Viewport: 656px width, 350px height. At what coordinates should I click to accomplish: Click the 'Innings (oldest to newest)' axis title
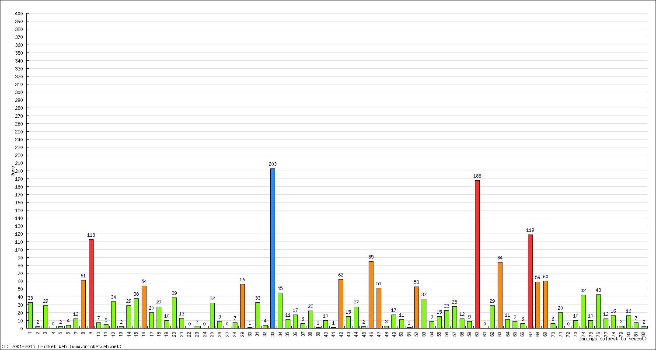[x=612, y=339]
